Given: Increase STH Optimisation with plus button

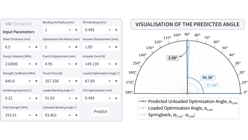Looking at the screenshot, I should [116, 98].
